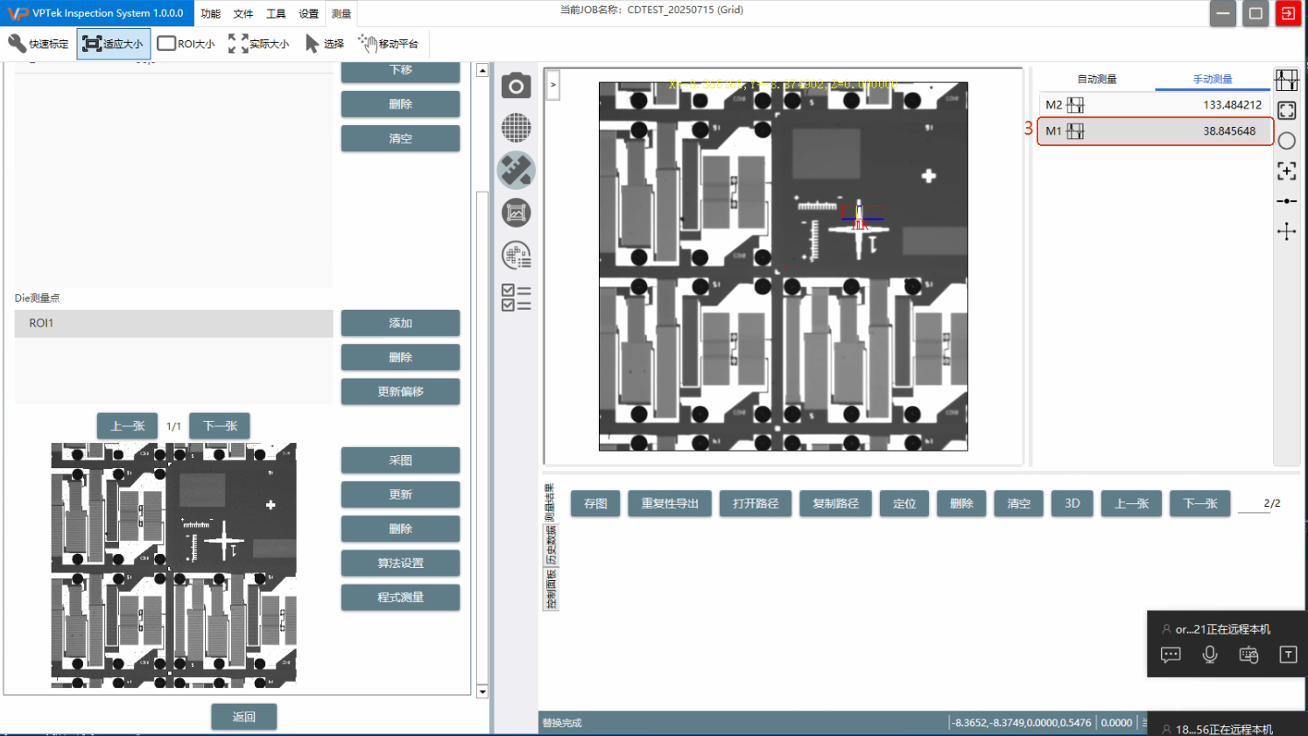
Task: Click the scroll down arrow of left panel
Action: pyautogui.click(x=482, y=691)
